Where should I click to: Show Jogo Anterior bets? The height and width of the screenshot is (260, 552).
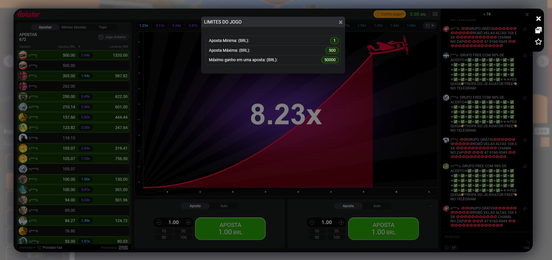(x=113, y=37)
